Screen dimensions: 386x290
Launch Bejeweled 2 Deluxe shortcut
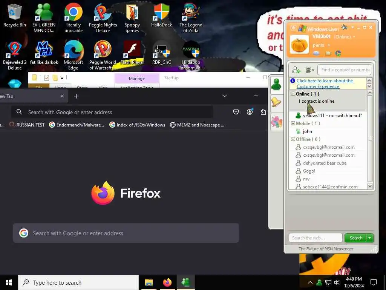point(15,56)
